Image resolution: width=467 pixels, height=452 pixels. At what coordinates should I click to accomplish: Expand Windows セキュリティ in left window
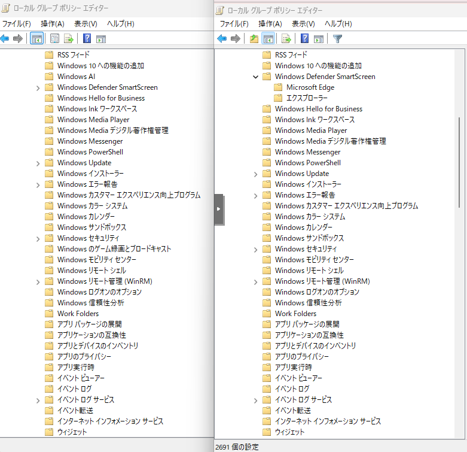pyautogui.click(x=38, y=239)
